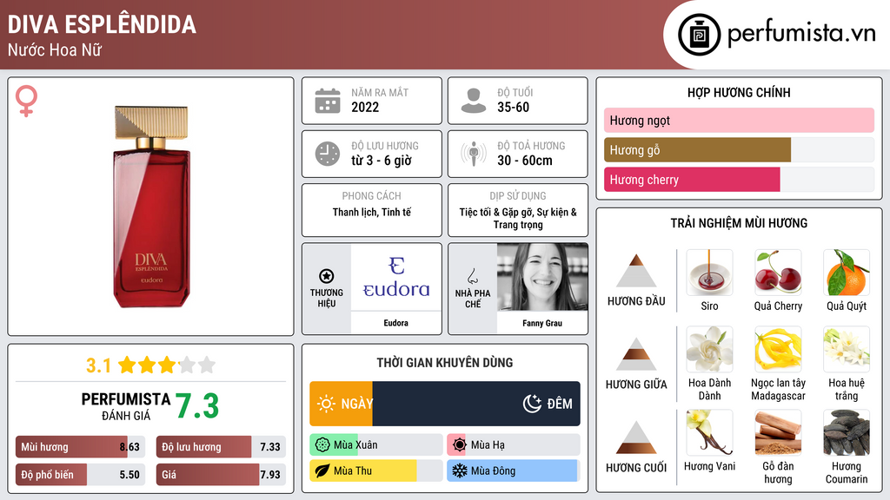Viewport: 890px width, 500px height.
Task: Click the Tiệc tối & Gặp gỡ occasion text
Action: (518, 218)
